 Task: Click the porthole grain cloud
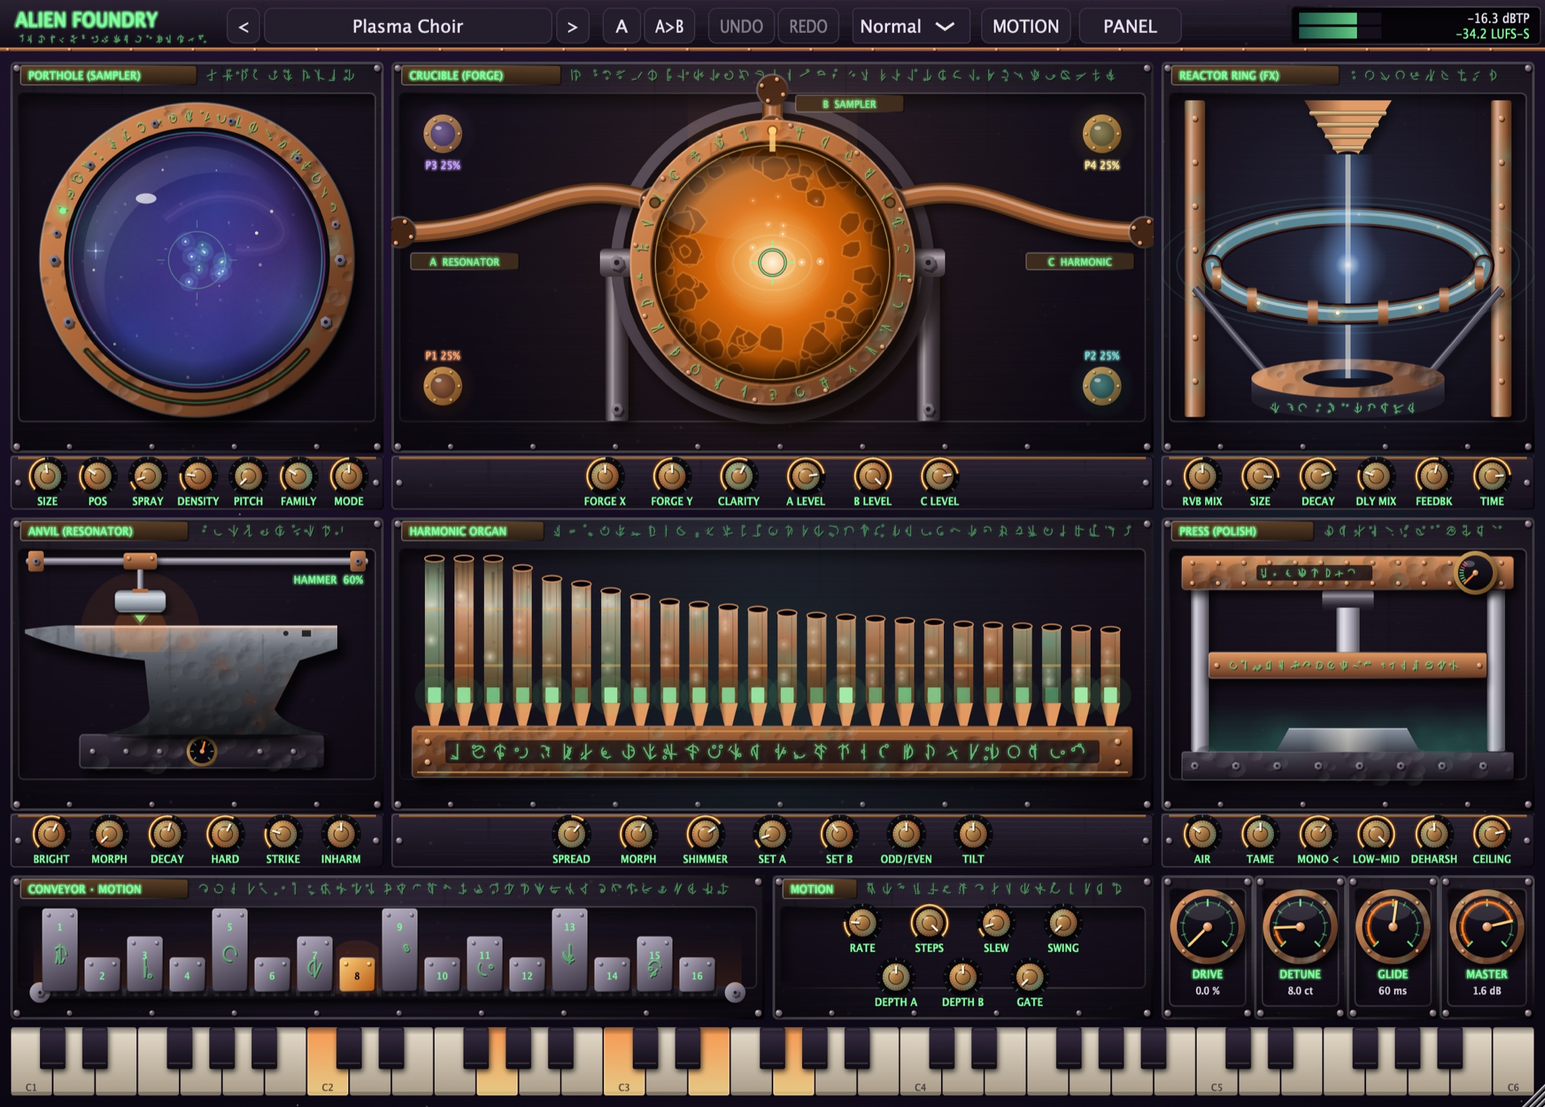point(197,260)
